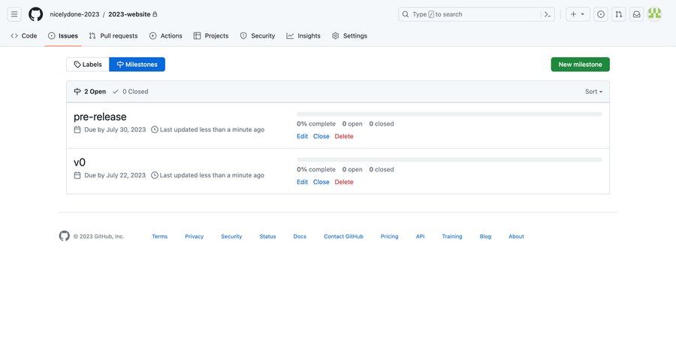Open the nicelydone-2023 owner link
Image resolution: width=676 pixels, height=364 pixels.
(74, 14)
